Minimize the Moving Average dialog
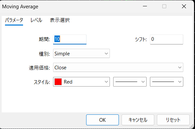 point(145,6)
